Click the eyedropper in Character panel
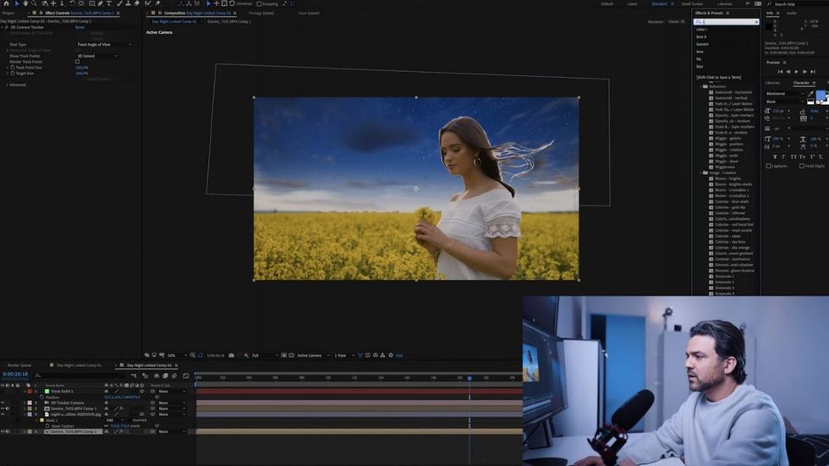 810,94
